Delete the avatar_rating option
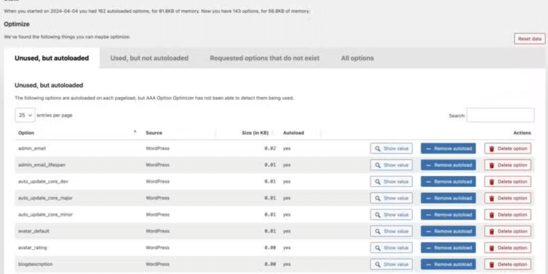This screenshot has height=274, width=548. coord(508,248)
